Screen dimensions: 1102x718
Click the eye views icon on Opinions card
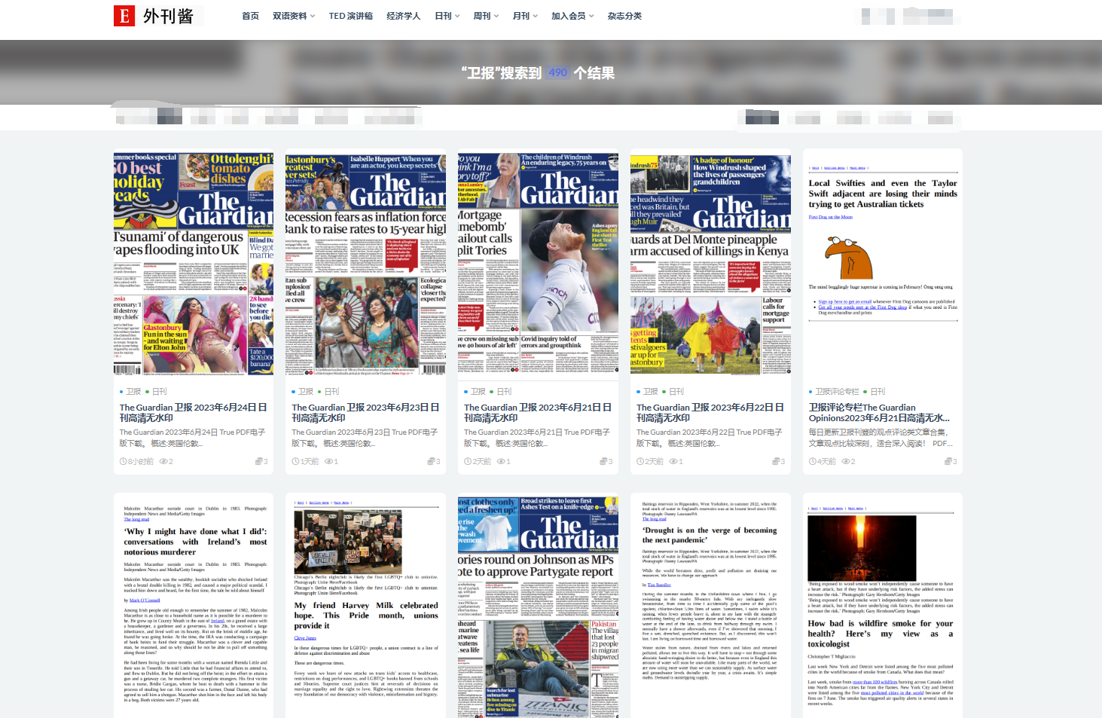click(x=845, y=461)
